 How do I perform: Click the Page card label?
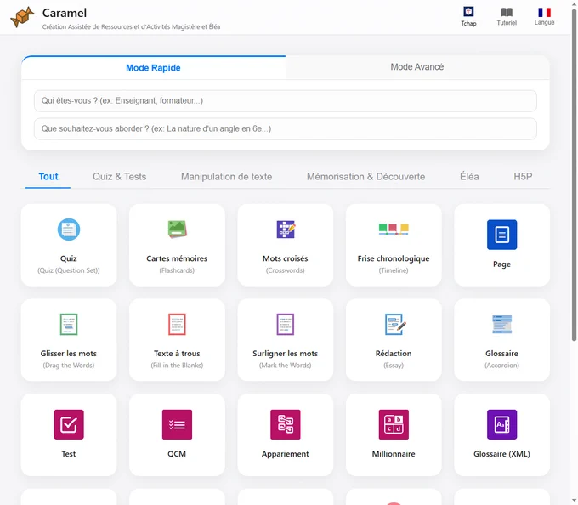501,264
